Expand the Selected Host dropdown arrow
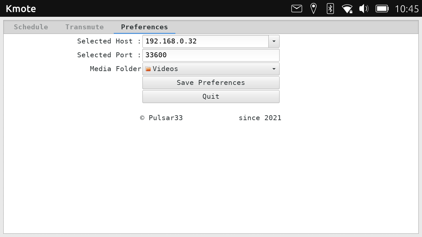The width and height of the screenshot is (422, 237). pos(274,41)
